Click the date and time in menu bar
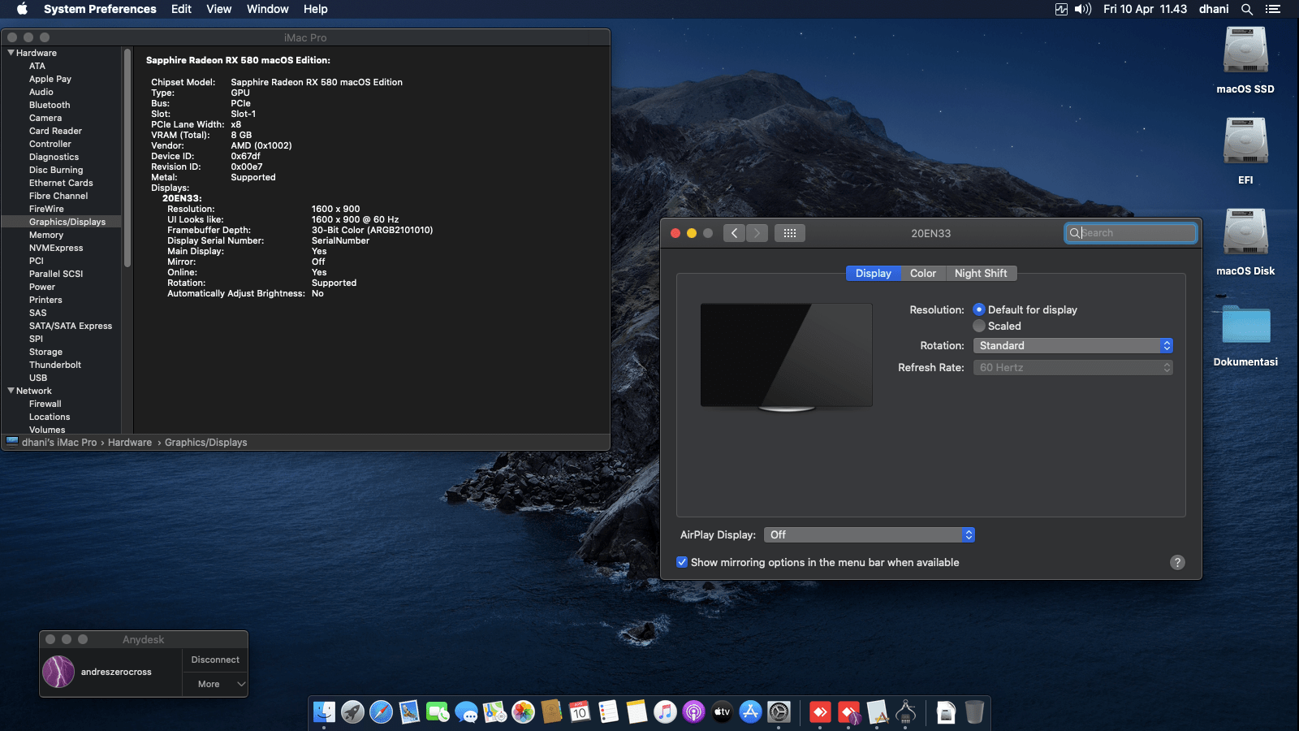Image resolution: width=1299 pixels, height=731 pixels. point(1145,9)
